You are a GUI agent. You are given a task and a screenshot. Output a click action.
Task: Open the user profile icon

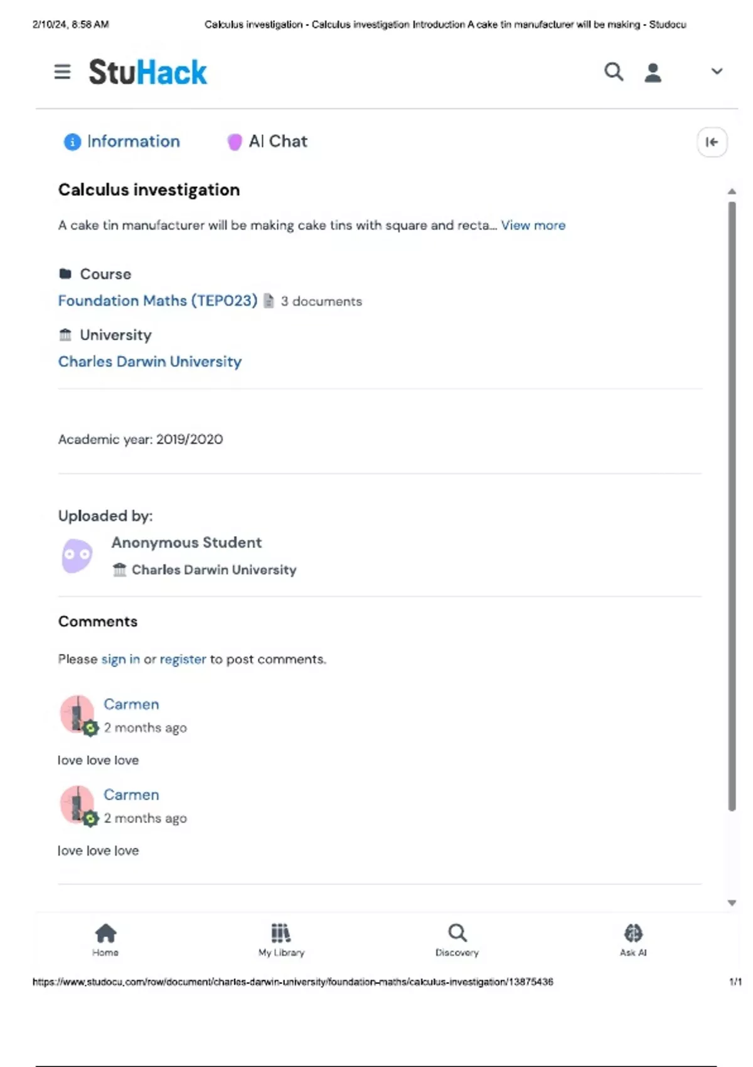pyautogui.click(x=653, y=72)
